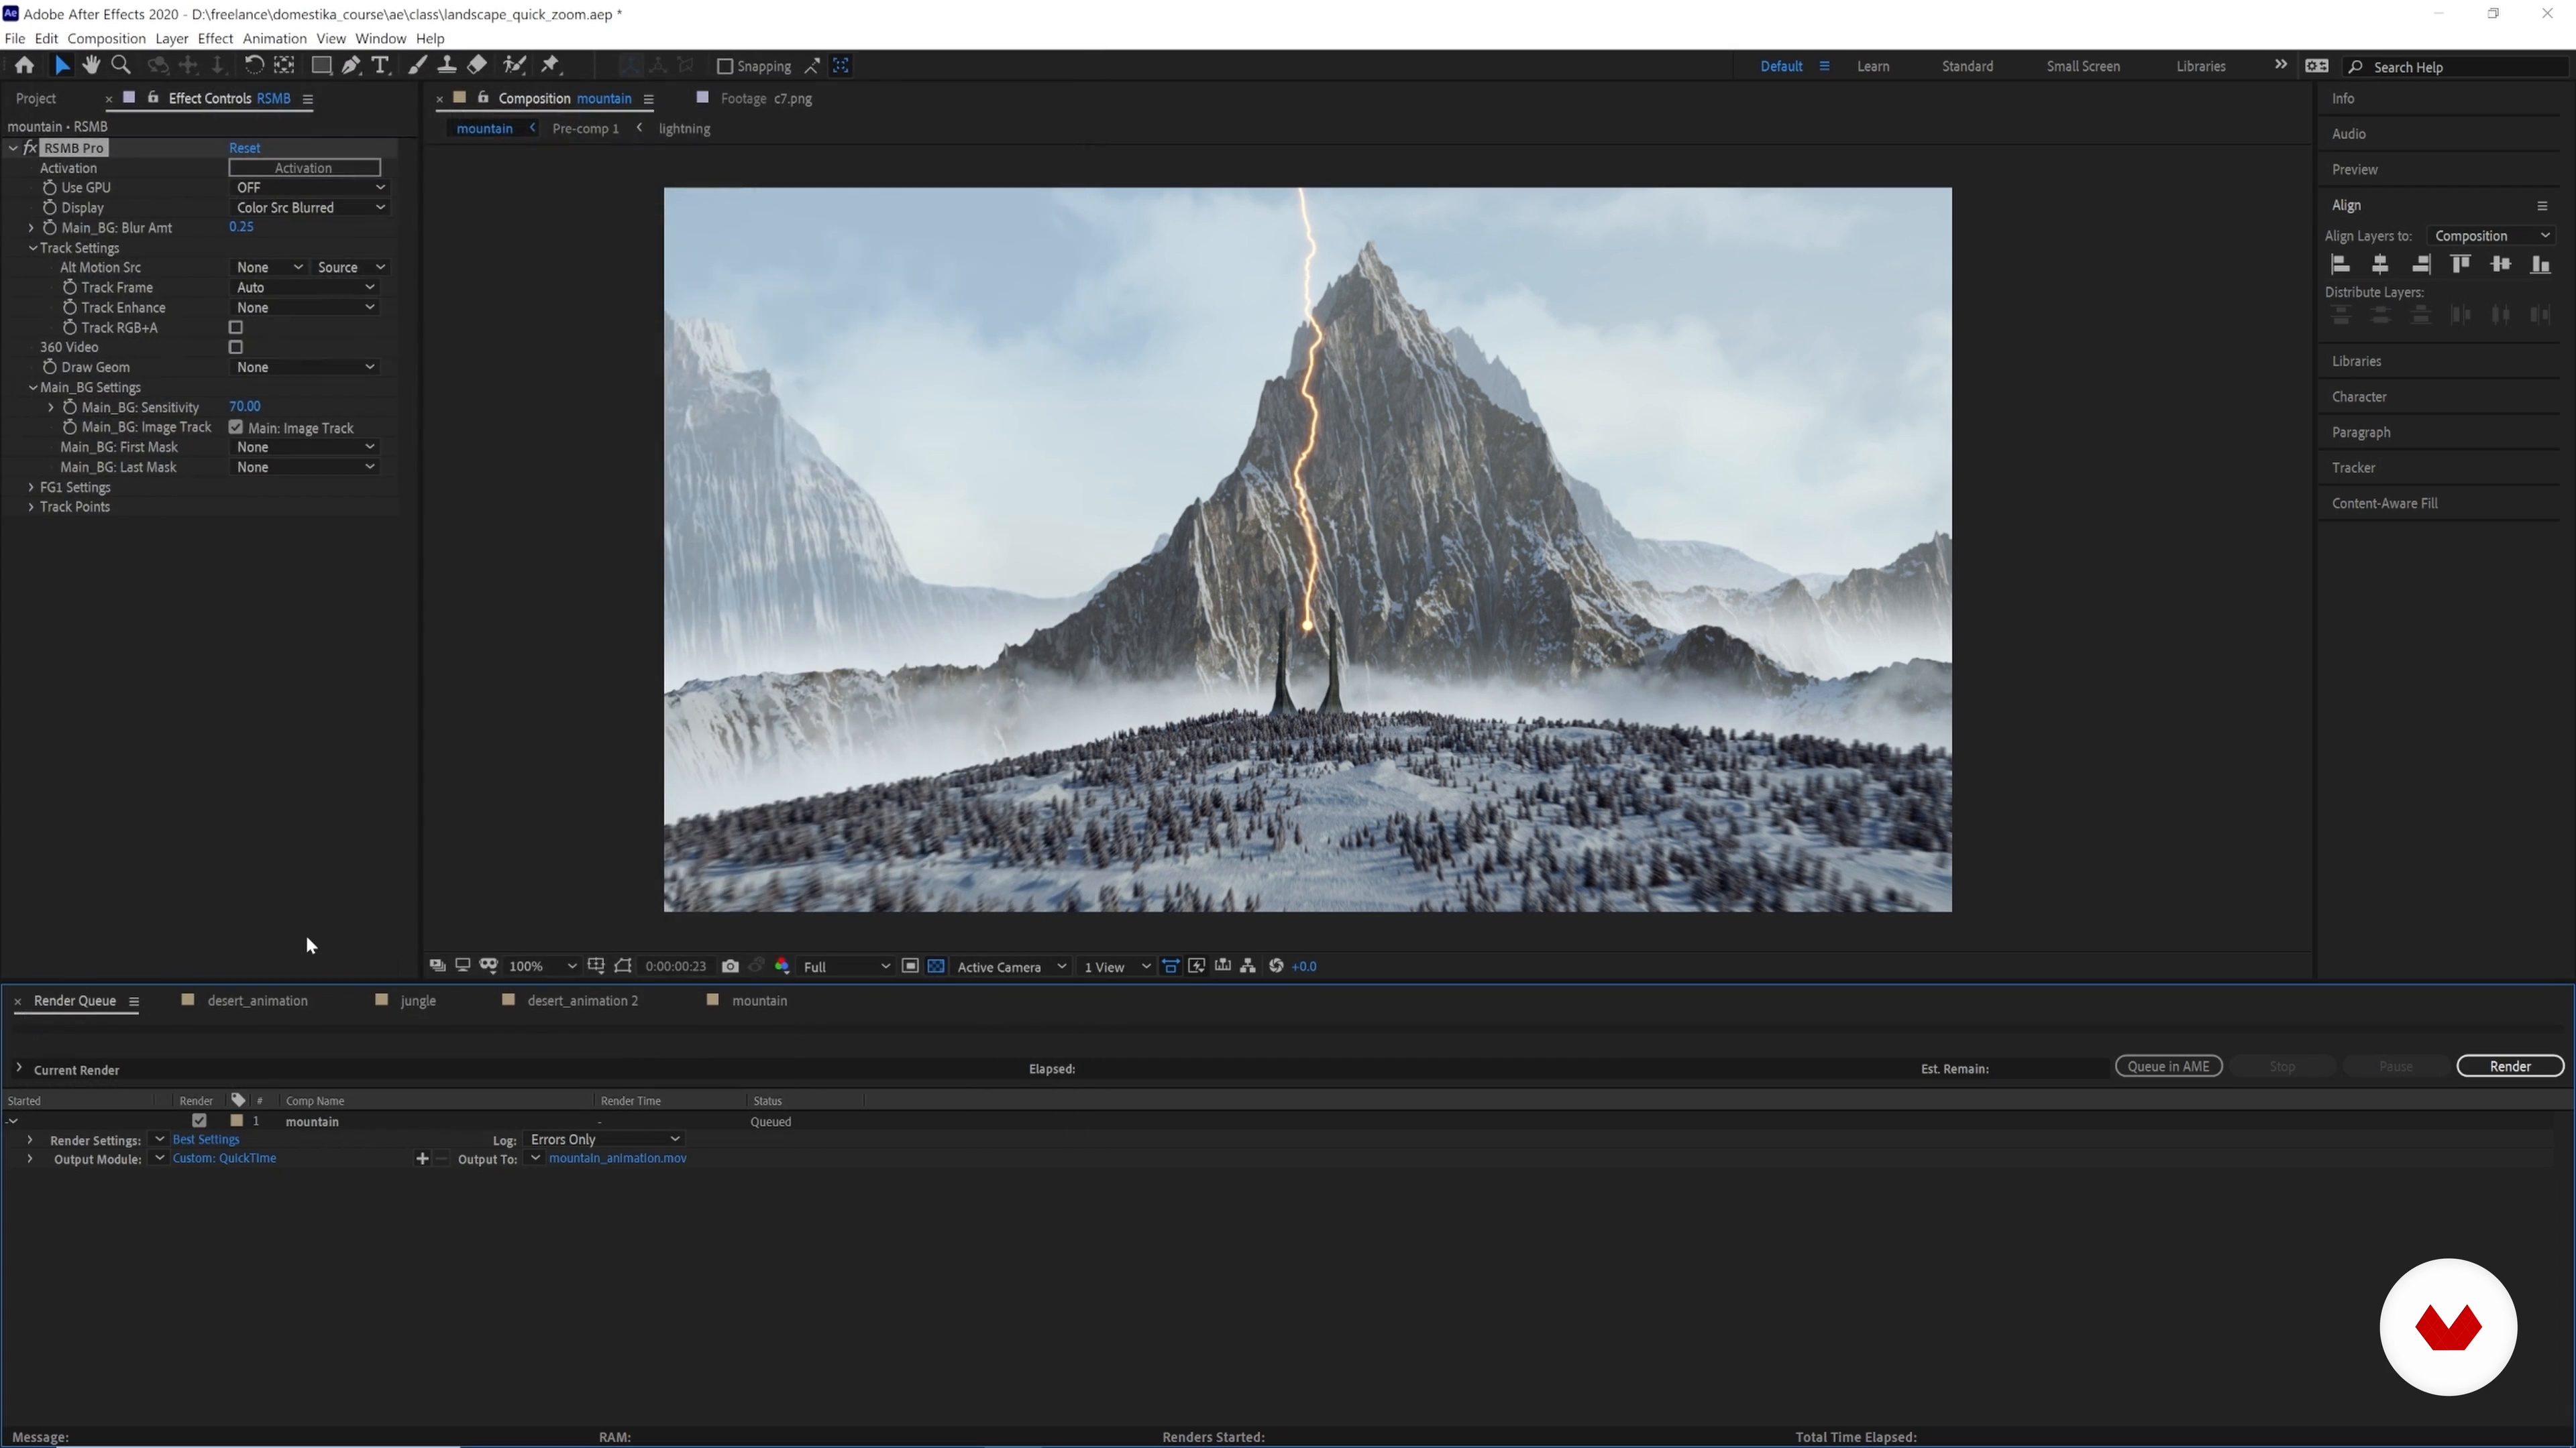Click the RSMB Activation button
This screenshot has height=1448, width=2576.
(304, 168)
